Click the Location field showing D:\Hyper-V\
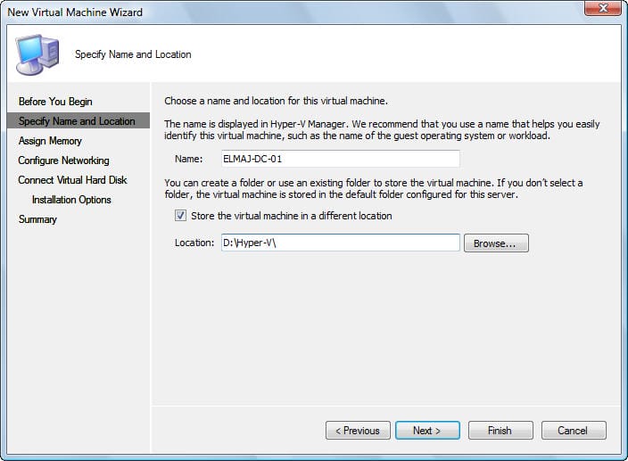The height and width of the screenshot is (461, 628). click(x=339, y=243)
